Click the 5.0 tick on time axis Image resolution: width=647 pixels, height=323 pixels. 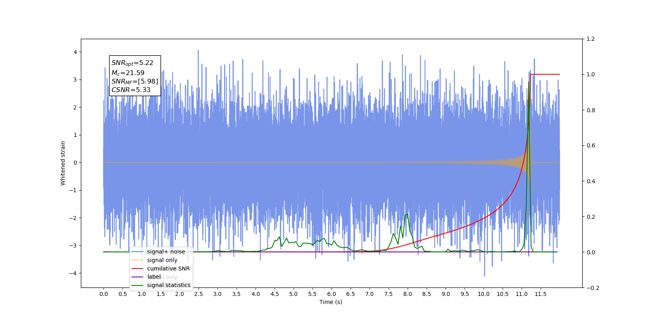(294, 294)
